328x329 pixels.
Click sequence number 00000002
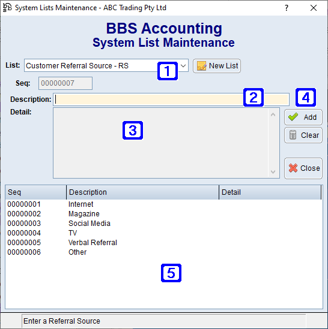pos(24,214)
